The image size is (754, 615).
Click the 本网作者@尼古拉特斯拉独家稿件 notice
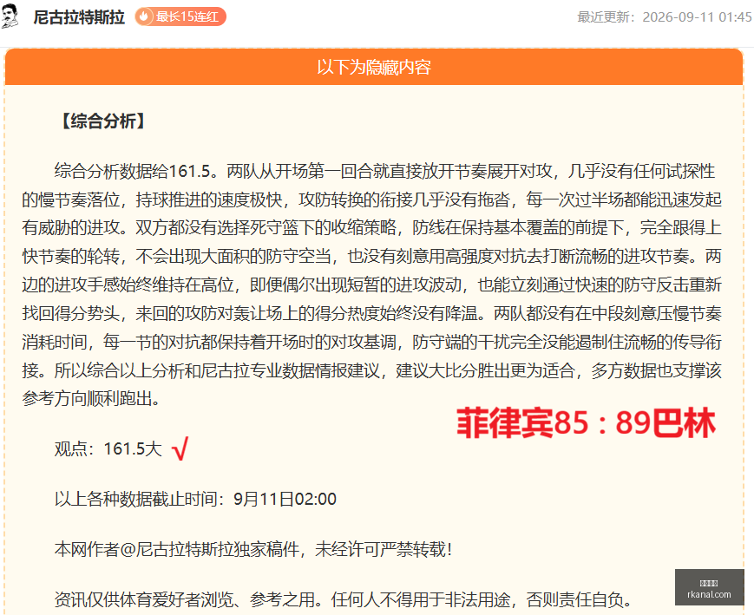click(x=253, y=549)
